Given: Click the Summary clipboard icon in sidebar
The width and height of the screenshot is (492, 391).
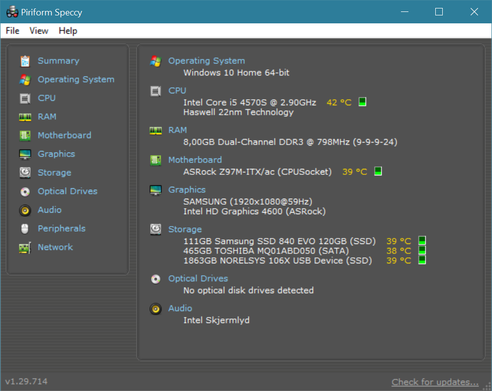Looking at the screenshot, I should pyautogui.click(x=25, y=61).
